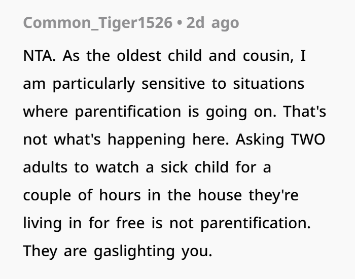This screenshot has width=355, height=279.
Task: Click the capitalized word "TWO"
Action: click(x=308, y=139)
